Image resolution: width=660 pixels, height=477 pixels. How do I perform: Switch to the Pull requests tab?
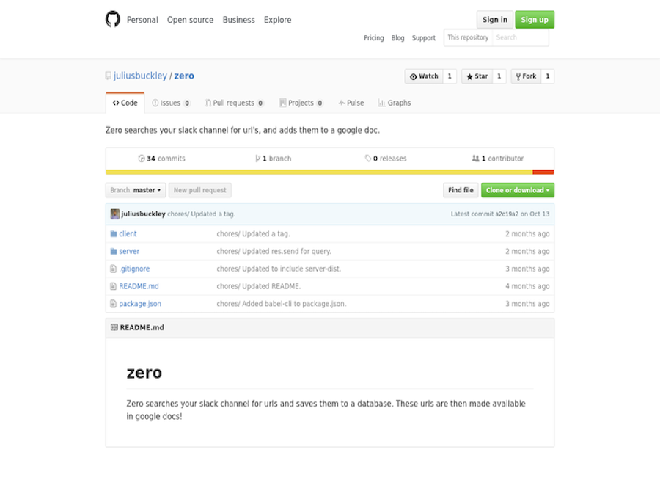coord(235,103)
